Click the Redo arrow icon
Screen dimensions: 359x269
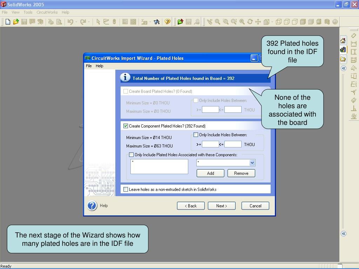tap(83, 22)
